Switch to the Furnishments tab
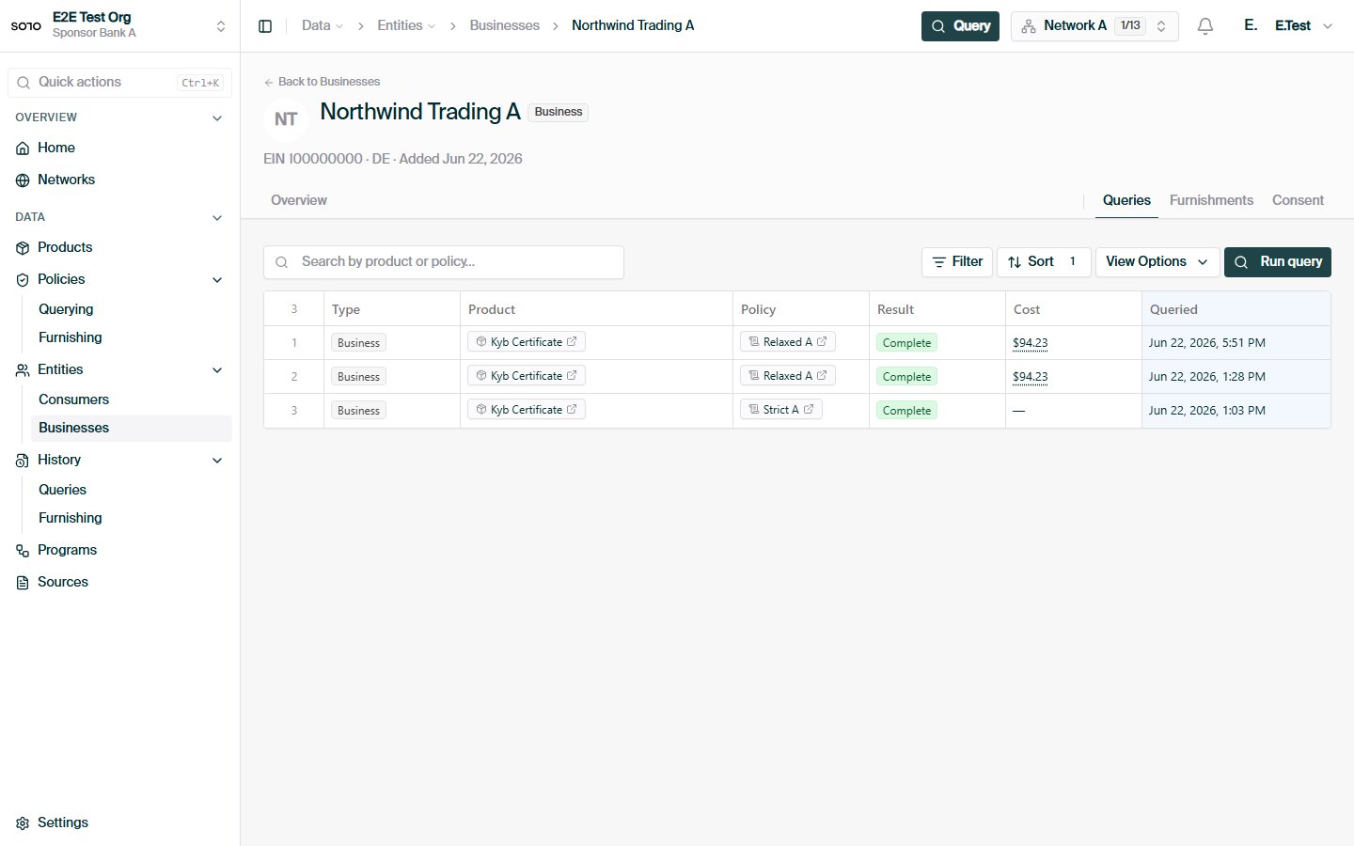 click(1211, 200)
